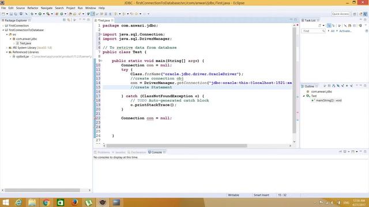Collapse the main method fold marker on line 9
The image size is (369, 207).
pyautogui.click(x=101, y=61)
